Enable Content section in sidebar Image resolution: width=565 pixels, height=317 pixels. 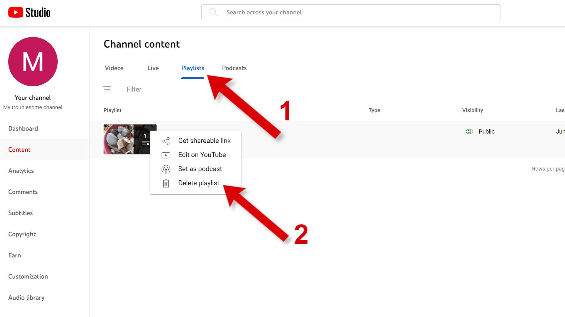point(19,149)
